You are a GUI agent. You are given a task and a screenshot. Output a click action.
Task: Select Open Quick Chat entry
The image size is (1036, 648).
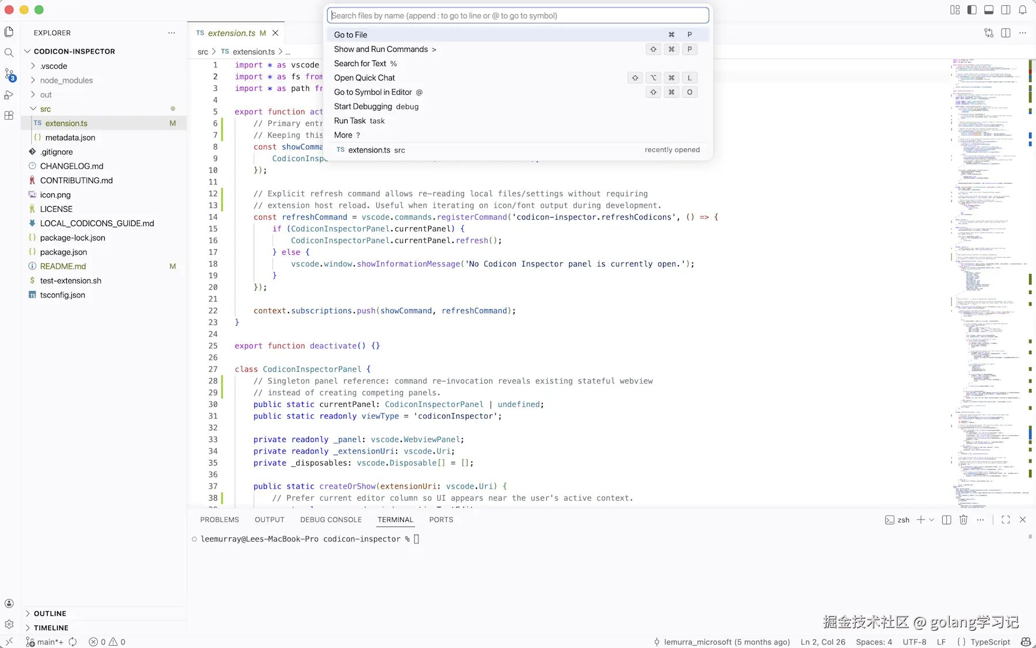(x=517, y=78)
